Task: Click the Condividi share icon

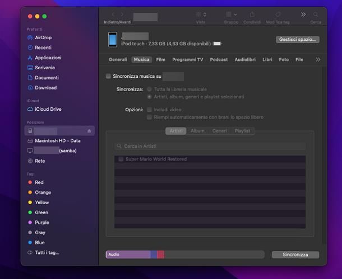Action: pyautogui.click(x=252, y=15)
